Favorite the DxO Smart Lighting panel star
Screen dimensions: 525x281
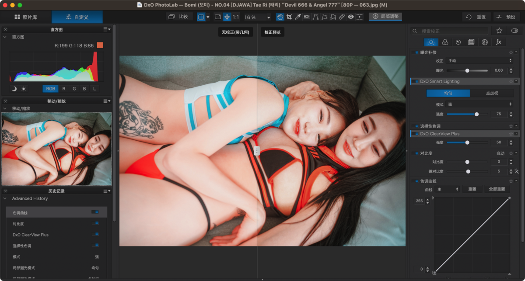pyautogui.click(x=511, y=81)
